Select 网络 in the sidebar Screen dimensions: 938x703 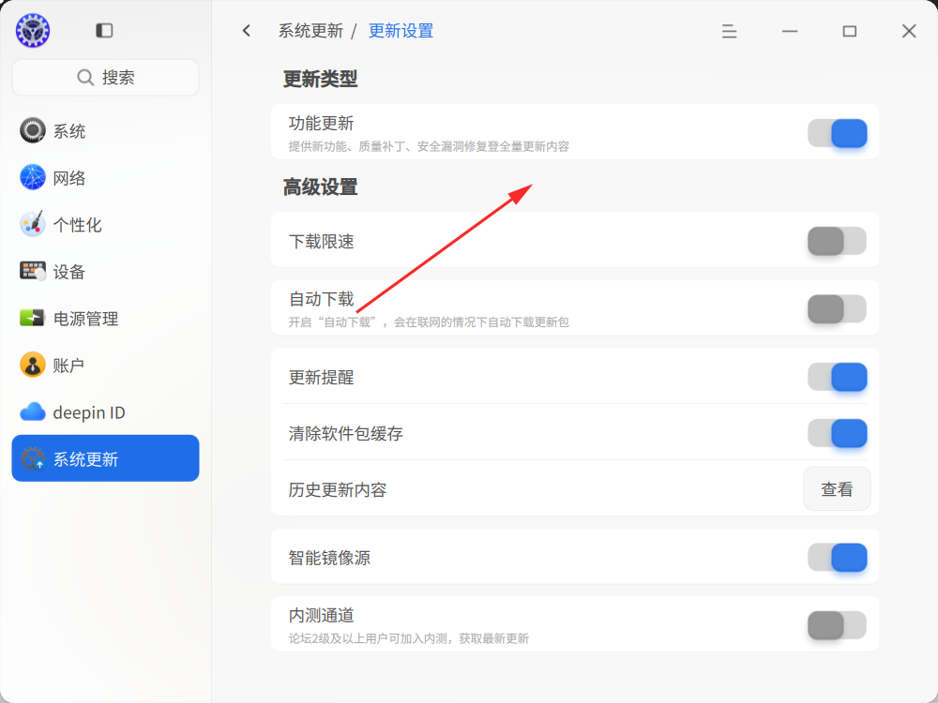click(105, 177)
